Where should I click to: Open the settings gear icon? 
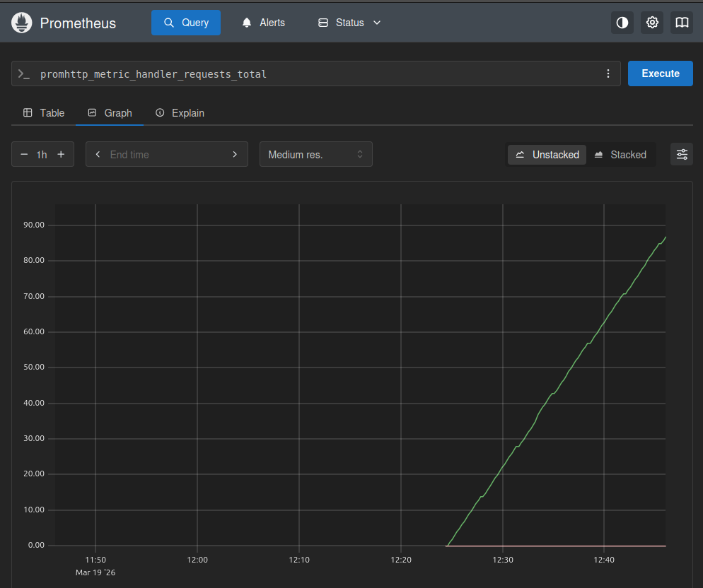pos(652,23)
